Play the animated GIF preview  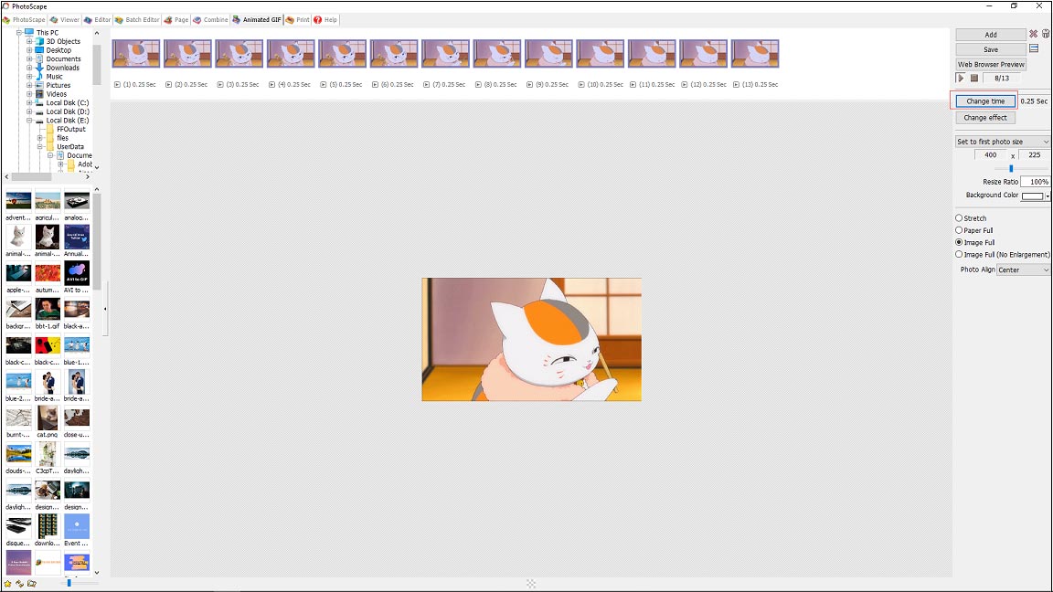[961, 78]
